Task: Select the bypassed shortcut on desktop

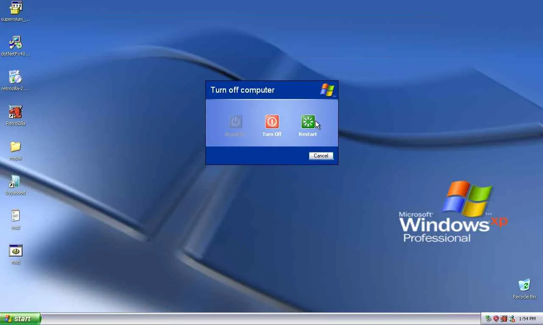Action: pos(16,181)
